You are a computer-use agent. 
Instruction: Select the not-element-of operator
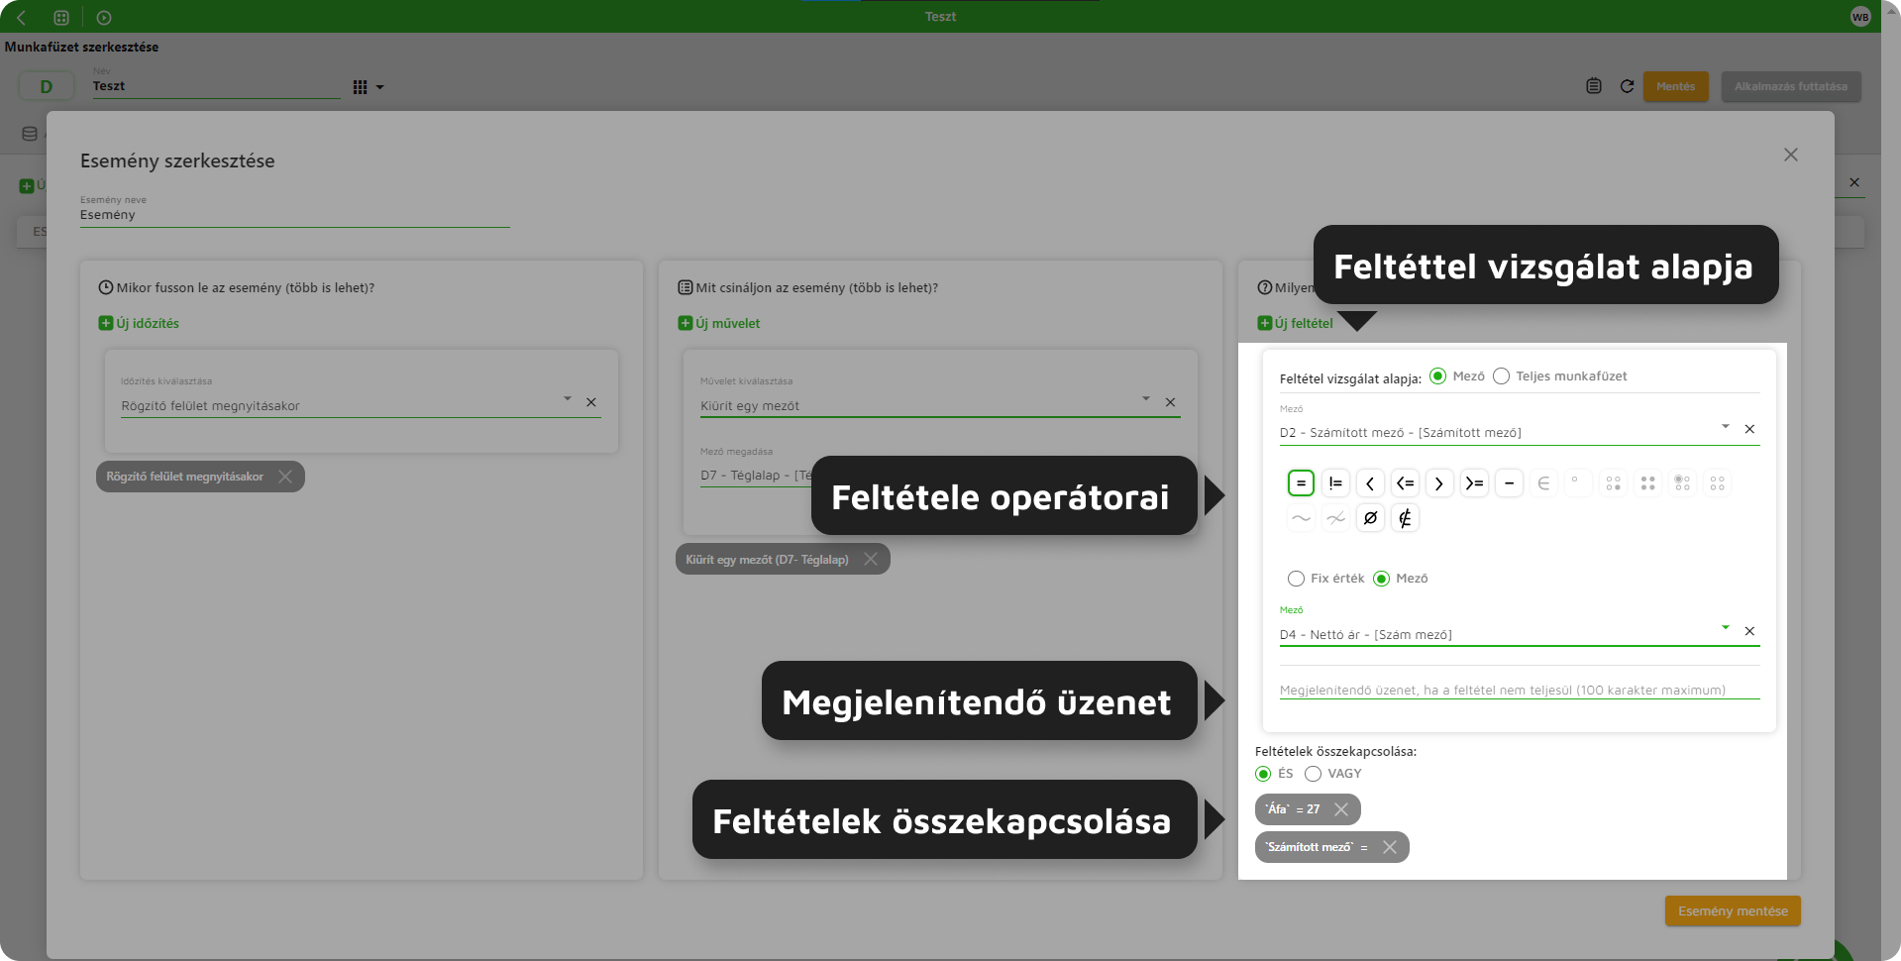tap(1405, 518)
